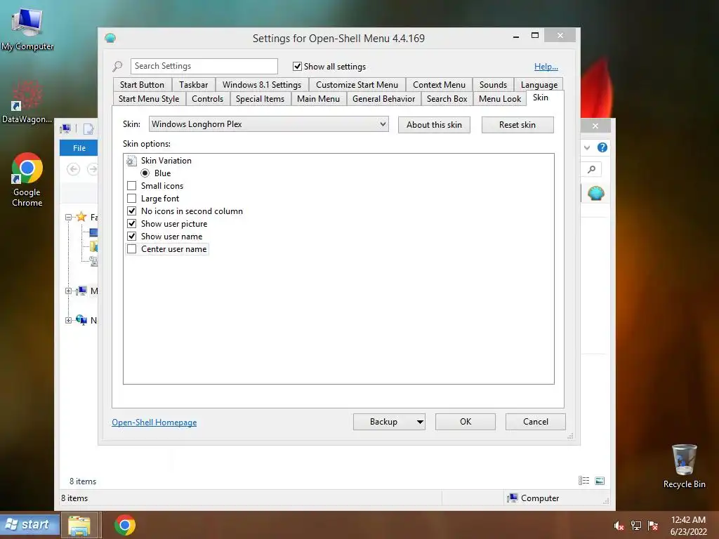Click the Open-Shell icon in title bar

(110, 38)
